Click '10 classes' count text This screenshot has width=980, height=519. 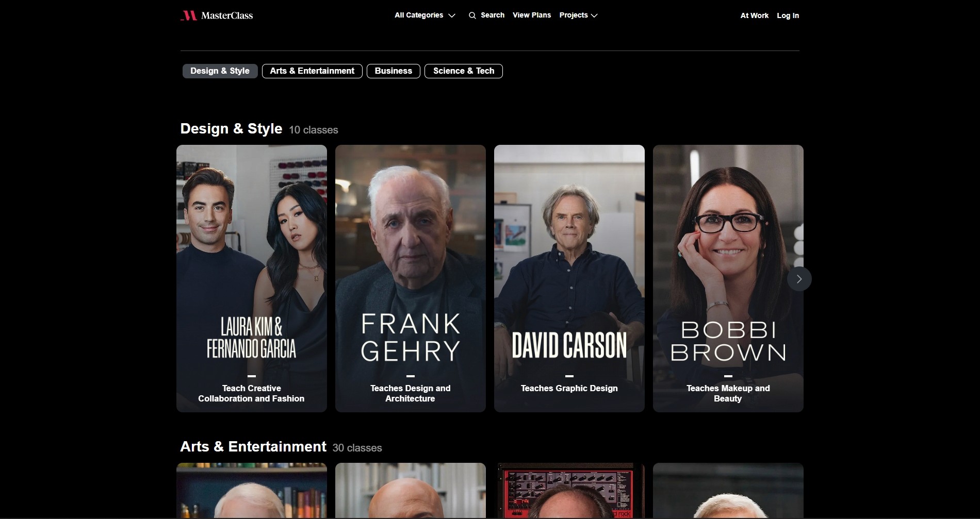tap(314, 130)
